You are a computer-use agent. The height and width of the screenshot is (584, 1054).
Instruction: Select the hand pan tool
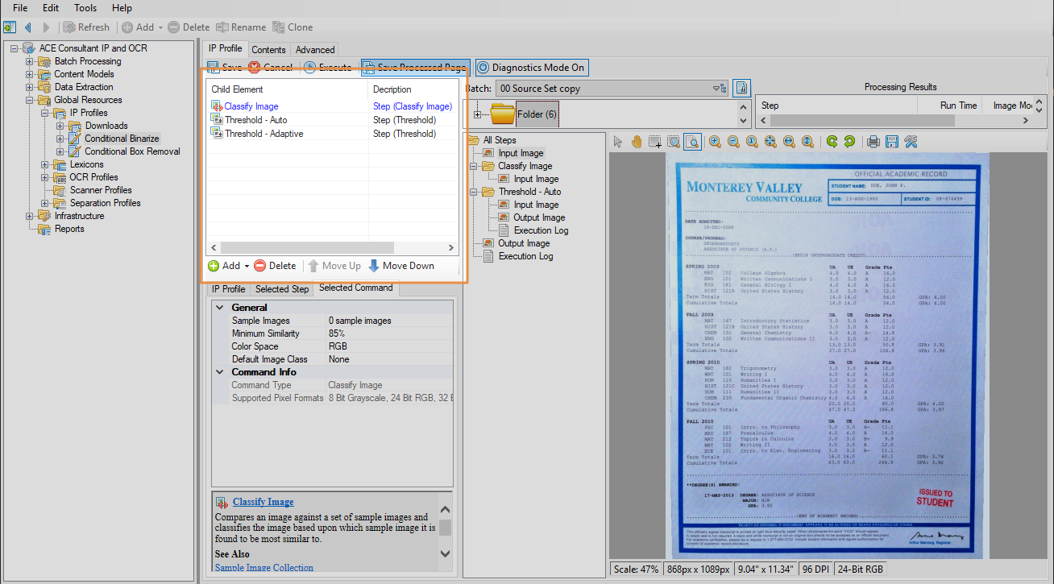637,142
